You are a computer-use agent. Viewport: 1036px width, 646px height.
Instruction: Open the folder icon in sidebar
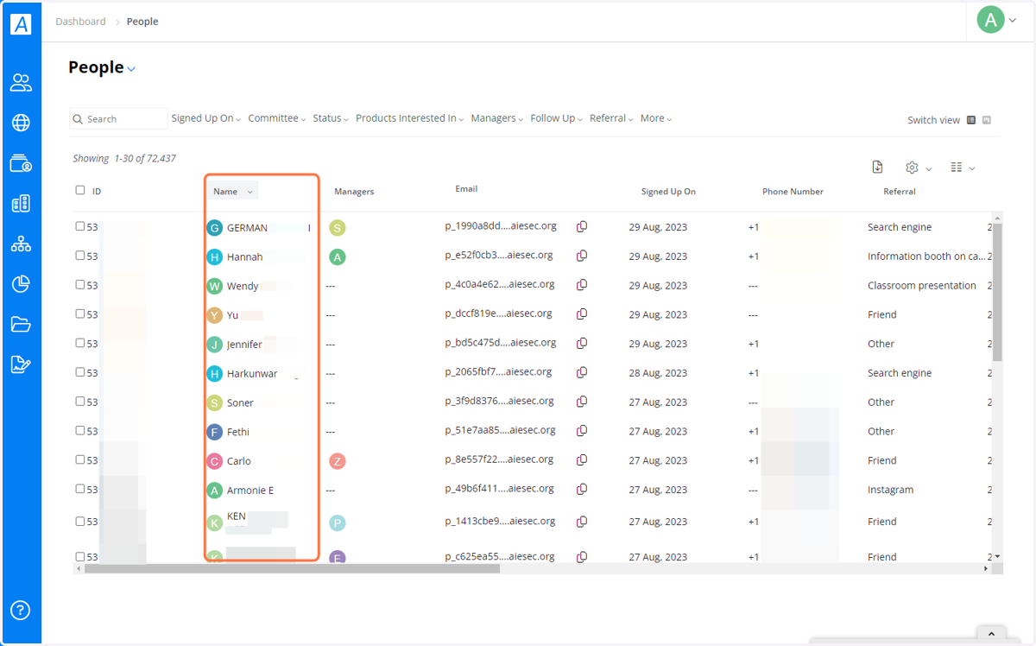(x=21, y=325)
